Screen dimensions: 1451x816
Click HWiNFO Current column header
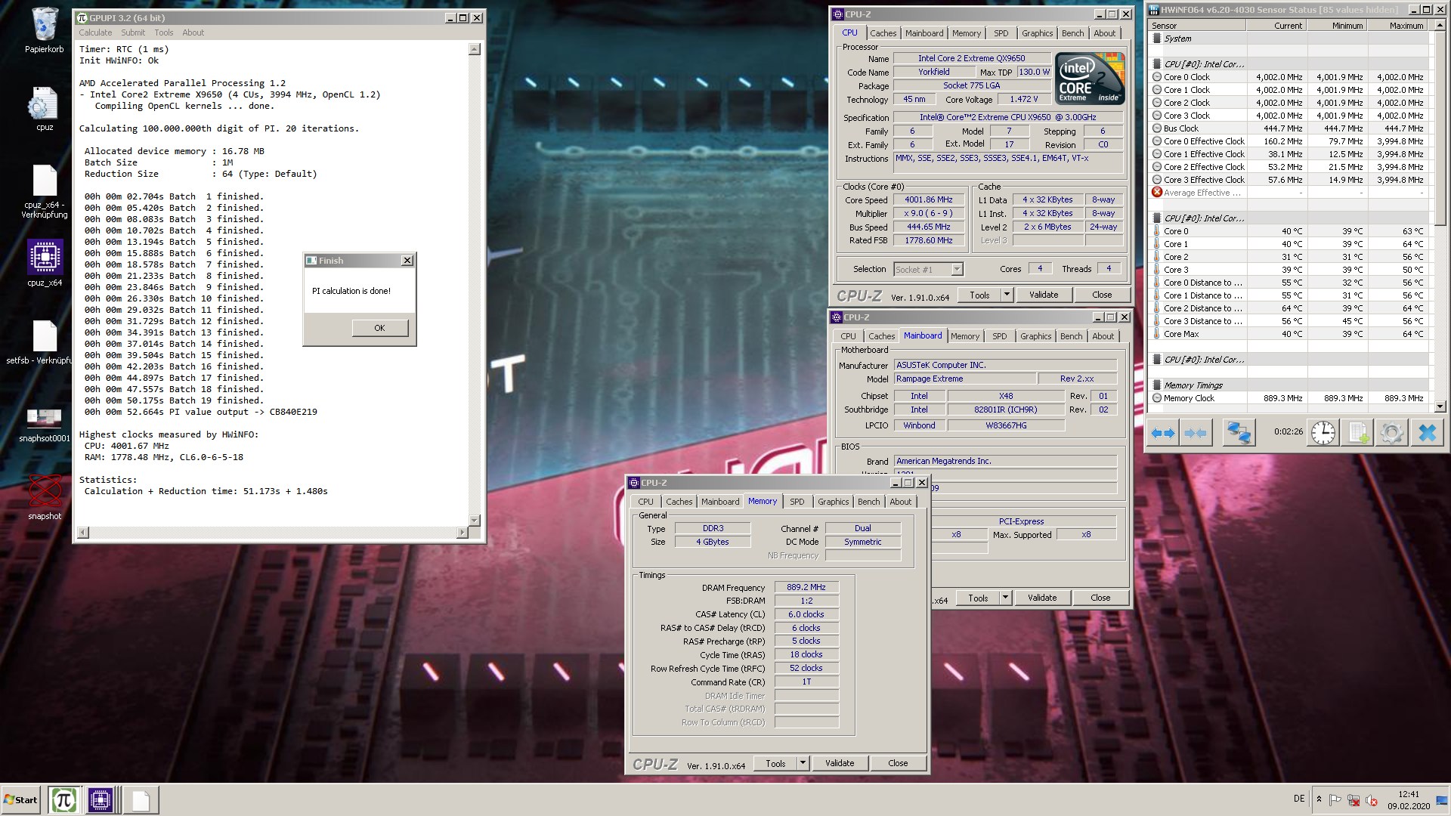pos(1276,26)
